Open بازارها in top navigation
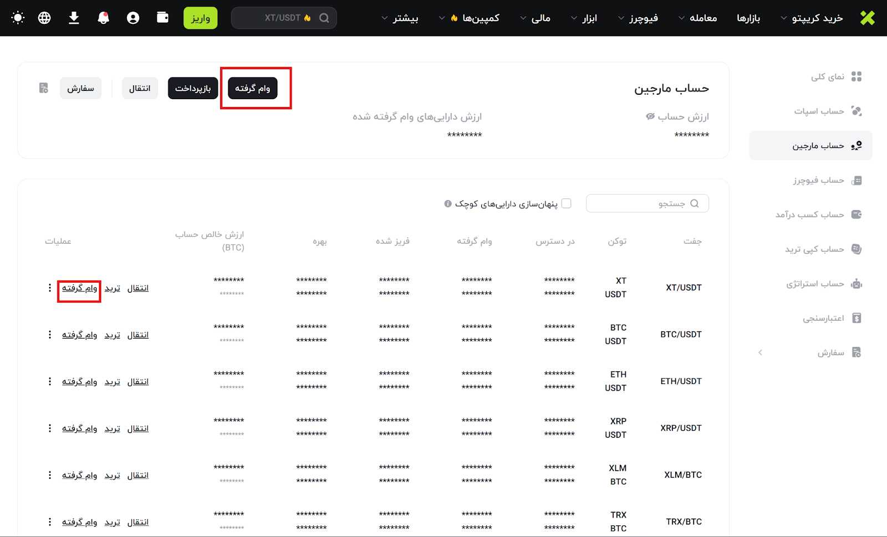887x537 pixels. (x=748, y=18)
